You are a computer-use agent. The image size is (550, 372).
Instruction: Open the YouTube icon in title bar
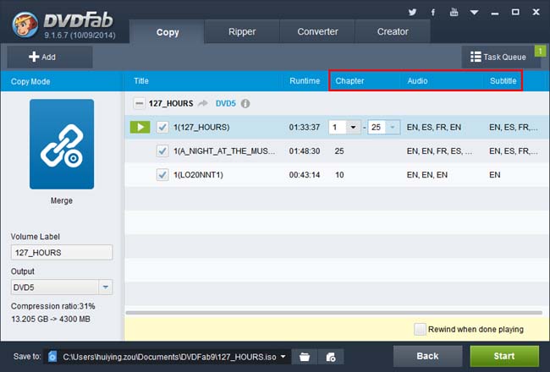[x=454, y=12]
